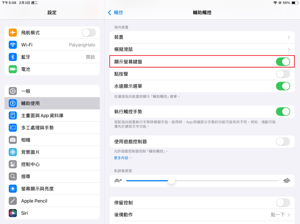Open the 裝置 devices row chevron
This screenshot has width=300, height=224.
289,37
